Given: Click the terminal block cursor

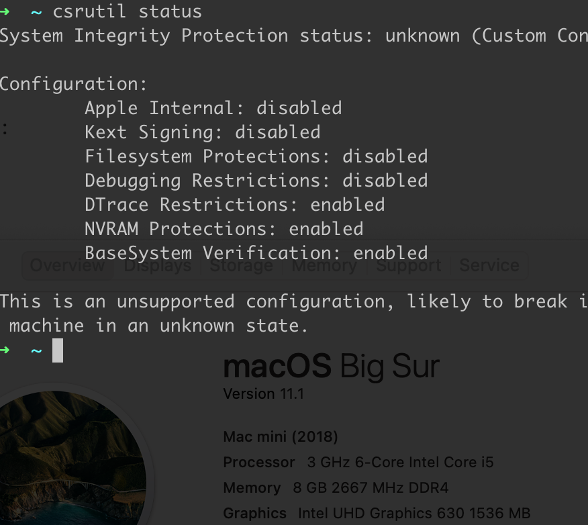Looking at the screenshot, I should coord(57,350).
